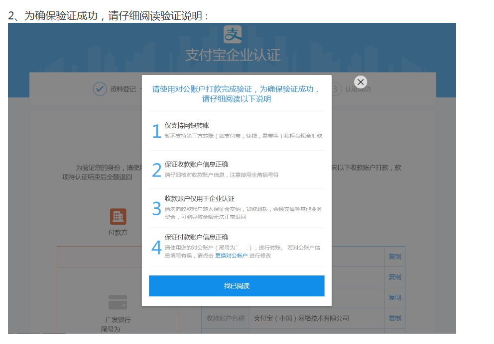The image size is (494, 344).
Task: Click the 认证成功 step label
Action: click(x=358, y=89)
